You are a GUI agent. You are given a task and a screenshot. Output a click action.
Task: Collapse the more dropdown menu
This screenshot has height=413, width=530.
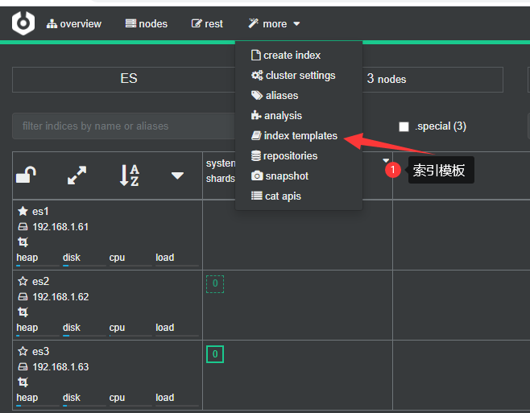coord(274,23)
